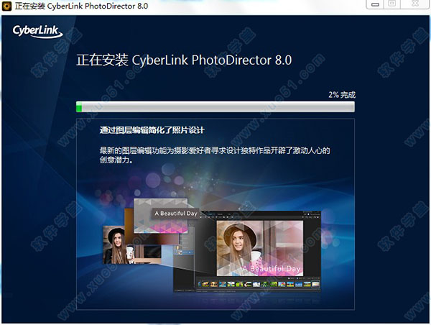Select the "通过图层编辑简化了照片设计" feature title
431x325 pixels.
(152, 131)
